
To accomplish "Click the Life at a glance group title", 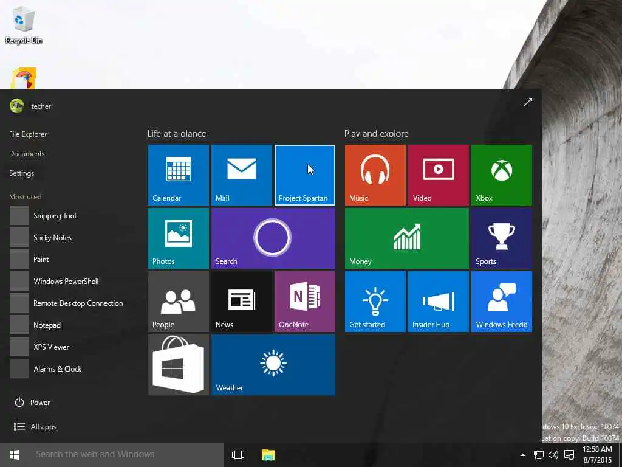I will point(177,134).
